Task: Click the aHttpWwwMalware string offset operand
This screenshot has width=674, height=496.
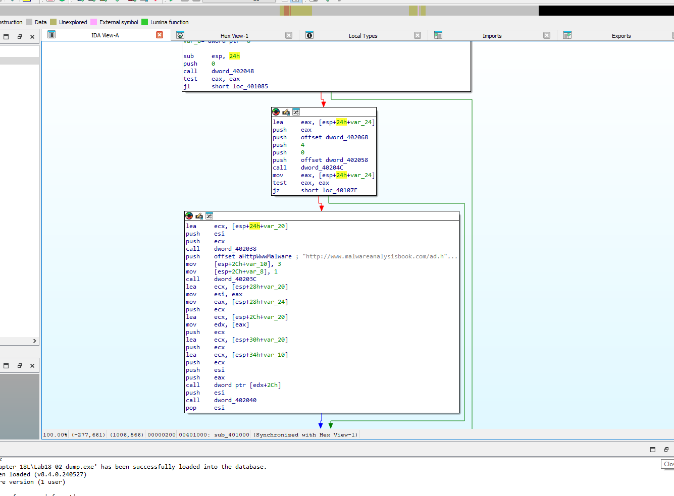Action: (253, 256)
